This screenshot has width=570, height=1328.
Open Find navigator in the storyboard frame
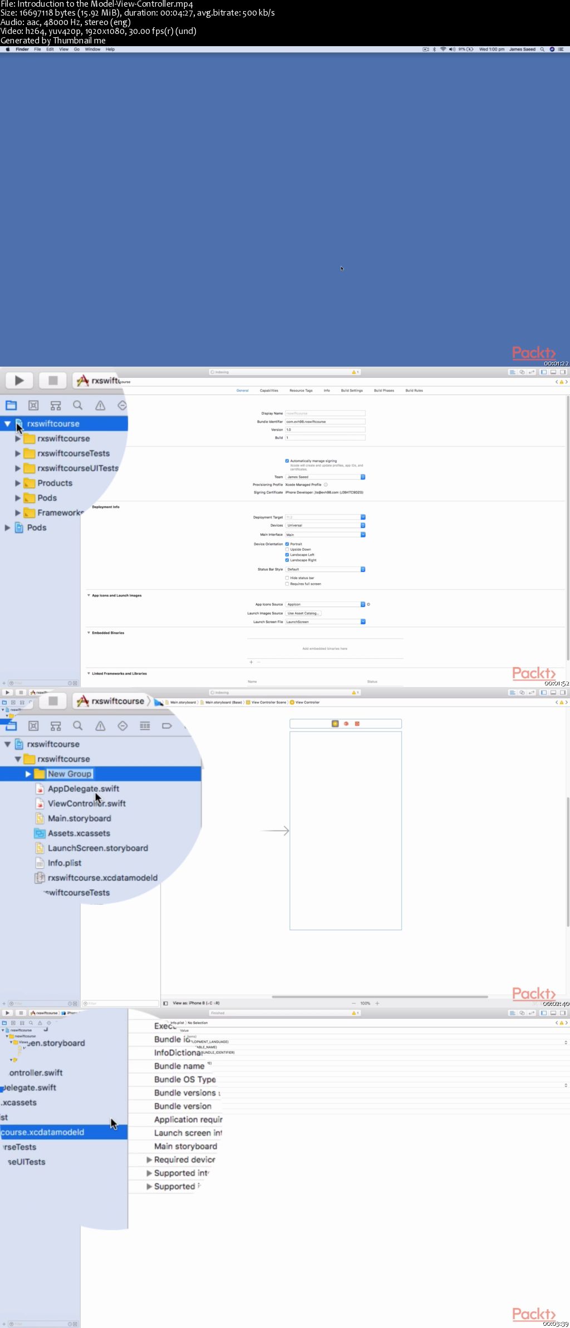tap(78, 725)
